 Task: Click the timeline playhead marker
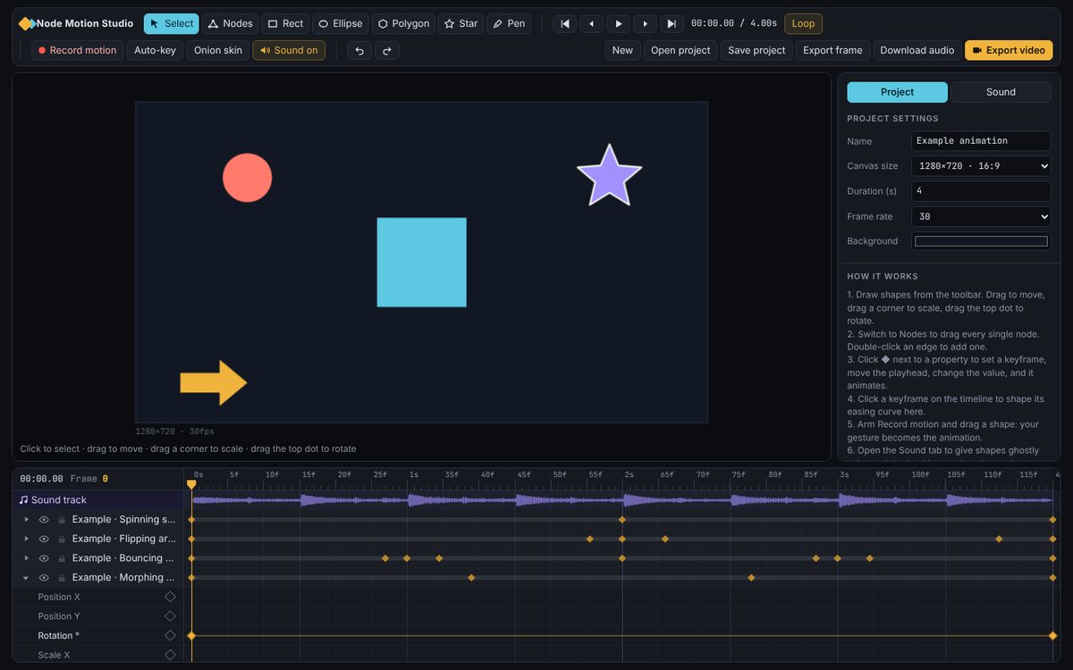pyautogui.click(x=191, y=484)
